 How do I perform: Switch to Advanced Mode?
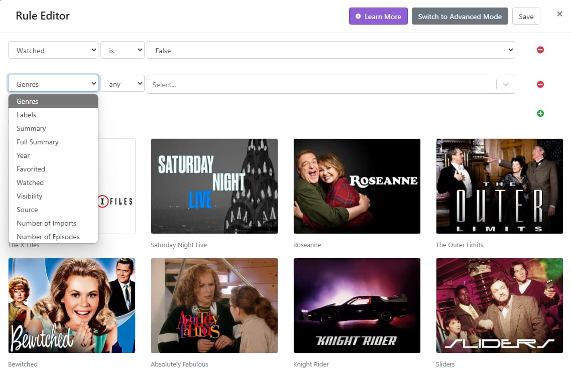460,16
